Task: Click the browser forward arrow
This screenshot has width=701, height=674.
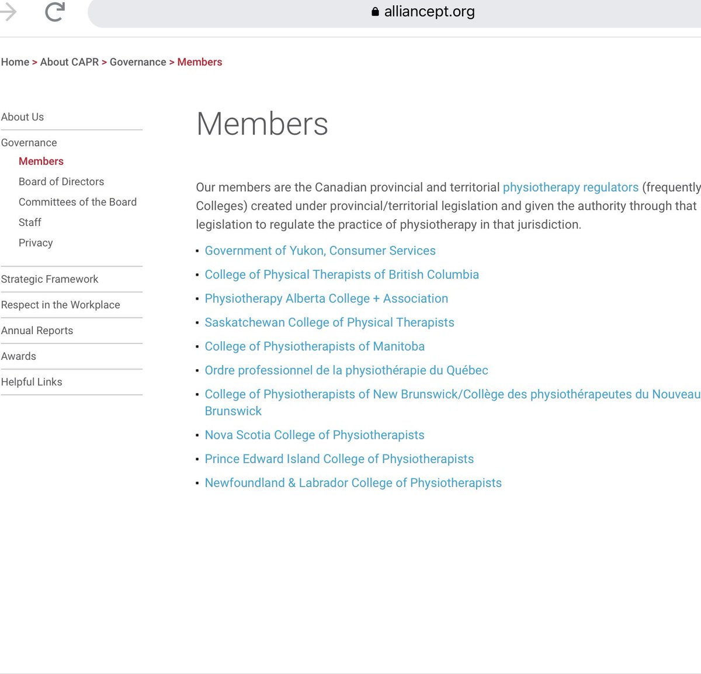Action: 8,12
